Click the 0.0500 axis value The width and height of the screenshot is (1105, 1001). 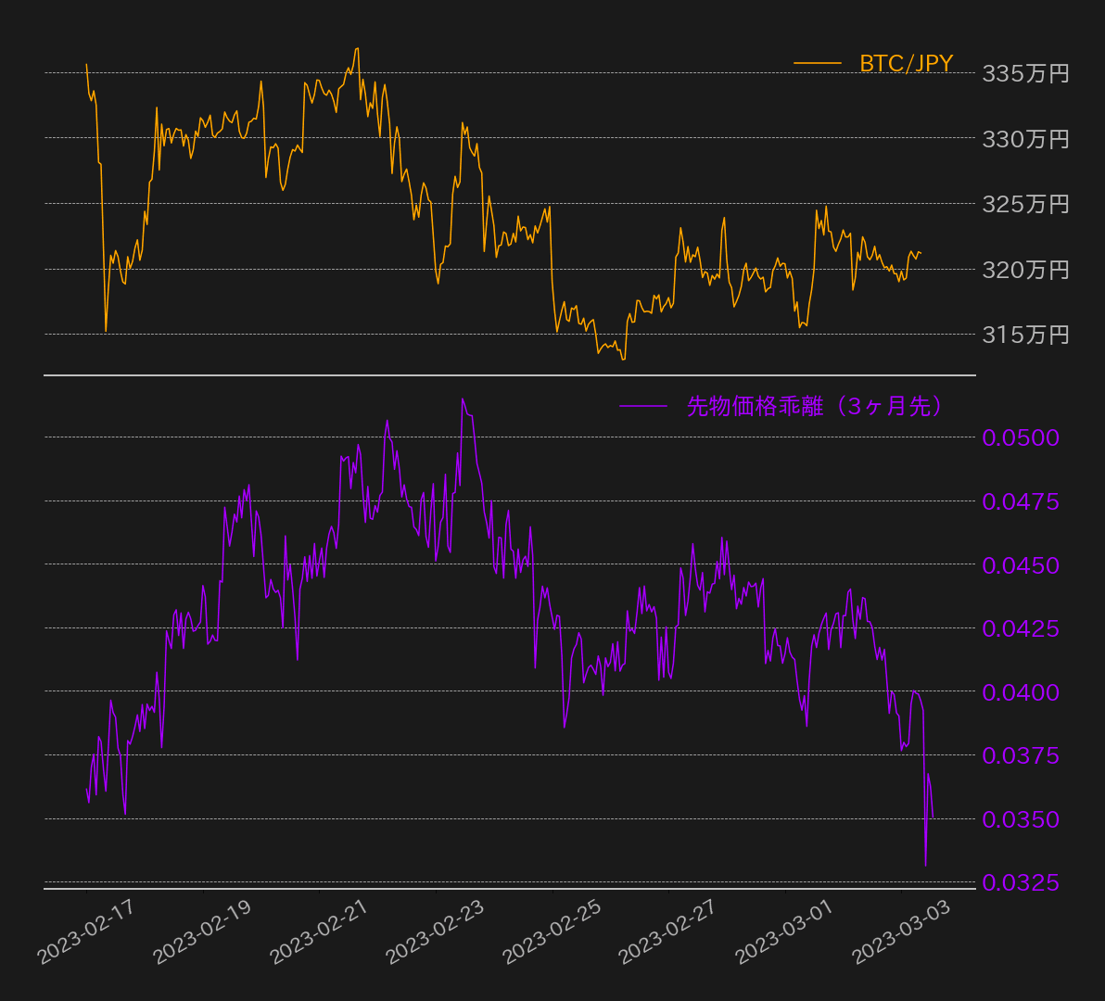(1020, 437)
